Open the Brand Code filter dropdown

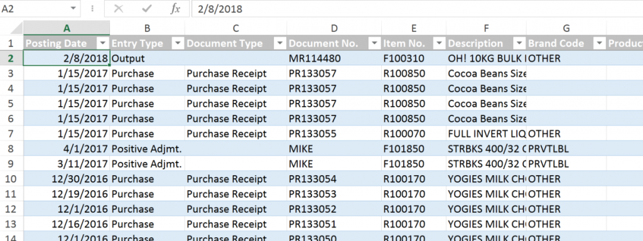600,43
